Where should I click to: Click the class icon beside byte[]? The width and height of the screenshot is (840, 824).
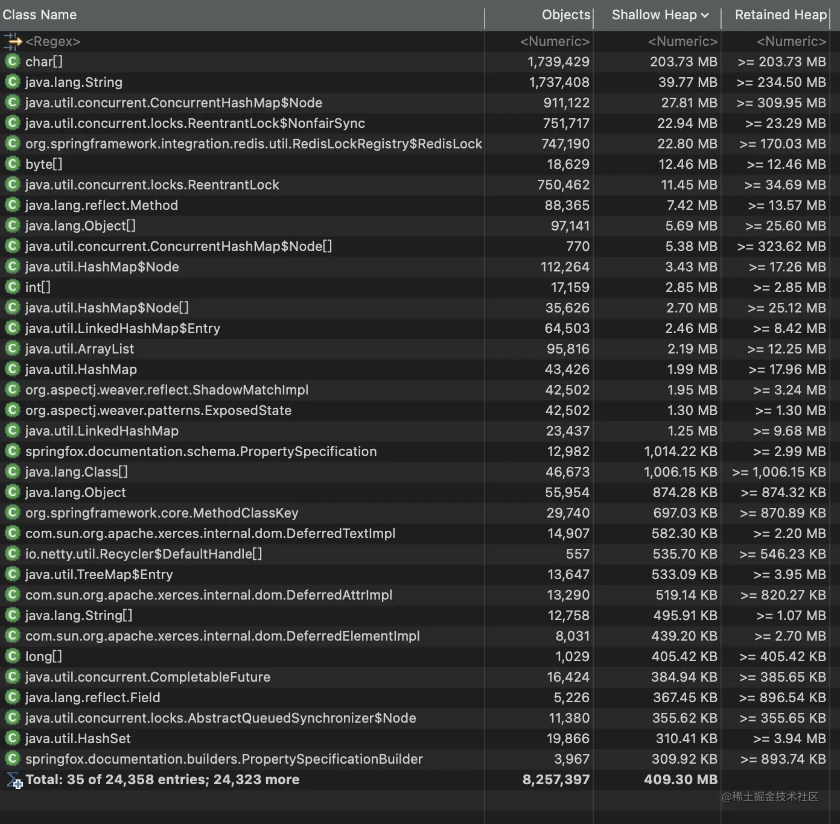click(12, 164)
